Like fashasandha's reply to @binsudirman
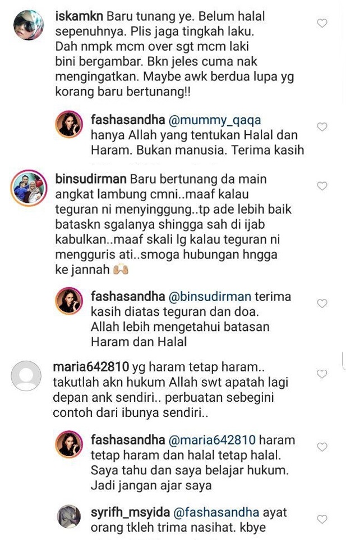Viewport: 346px width, 540px height. [x=322, y=303]
